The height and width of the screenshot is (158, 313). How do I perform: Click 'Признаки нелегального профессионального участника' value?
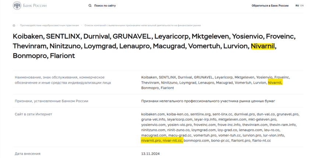click(x=208, y=101)
